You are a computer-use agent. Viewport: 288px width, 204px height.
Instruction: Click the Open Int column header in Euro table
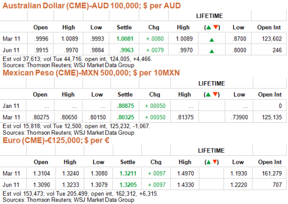[x=270, y=162]
